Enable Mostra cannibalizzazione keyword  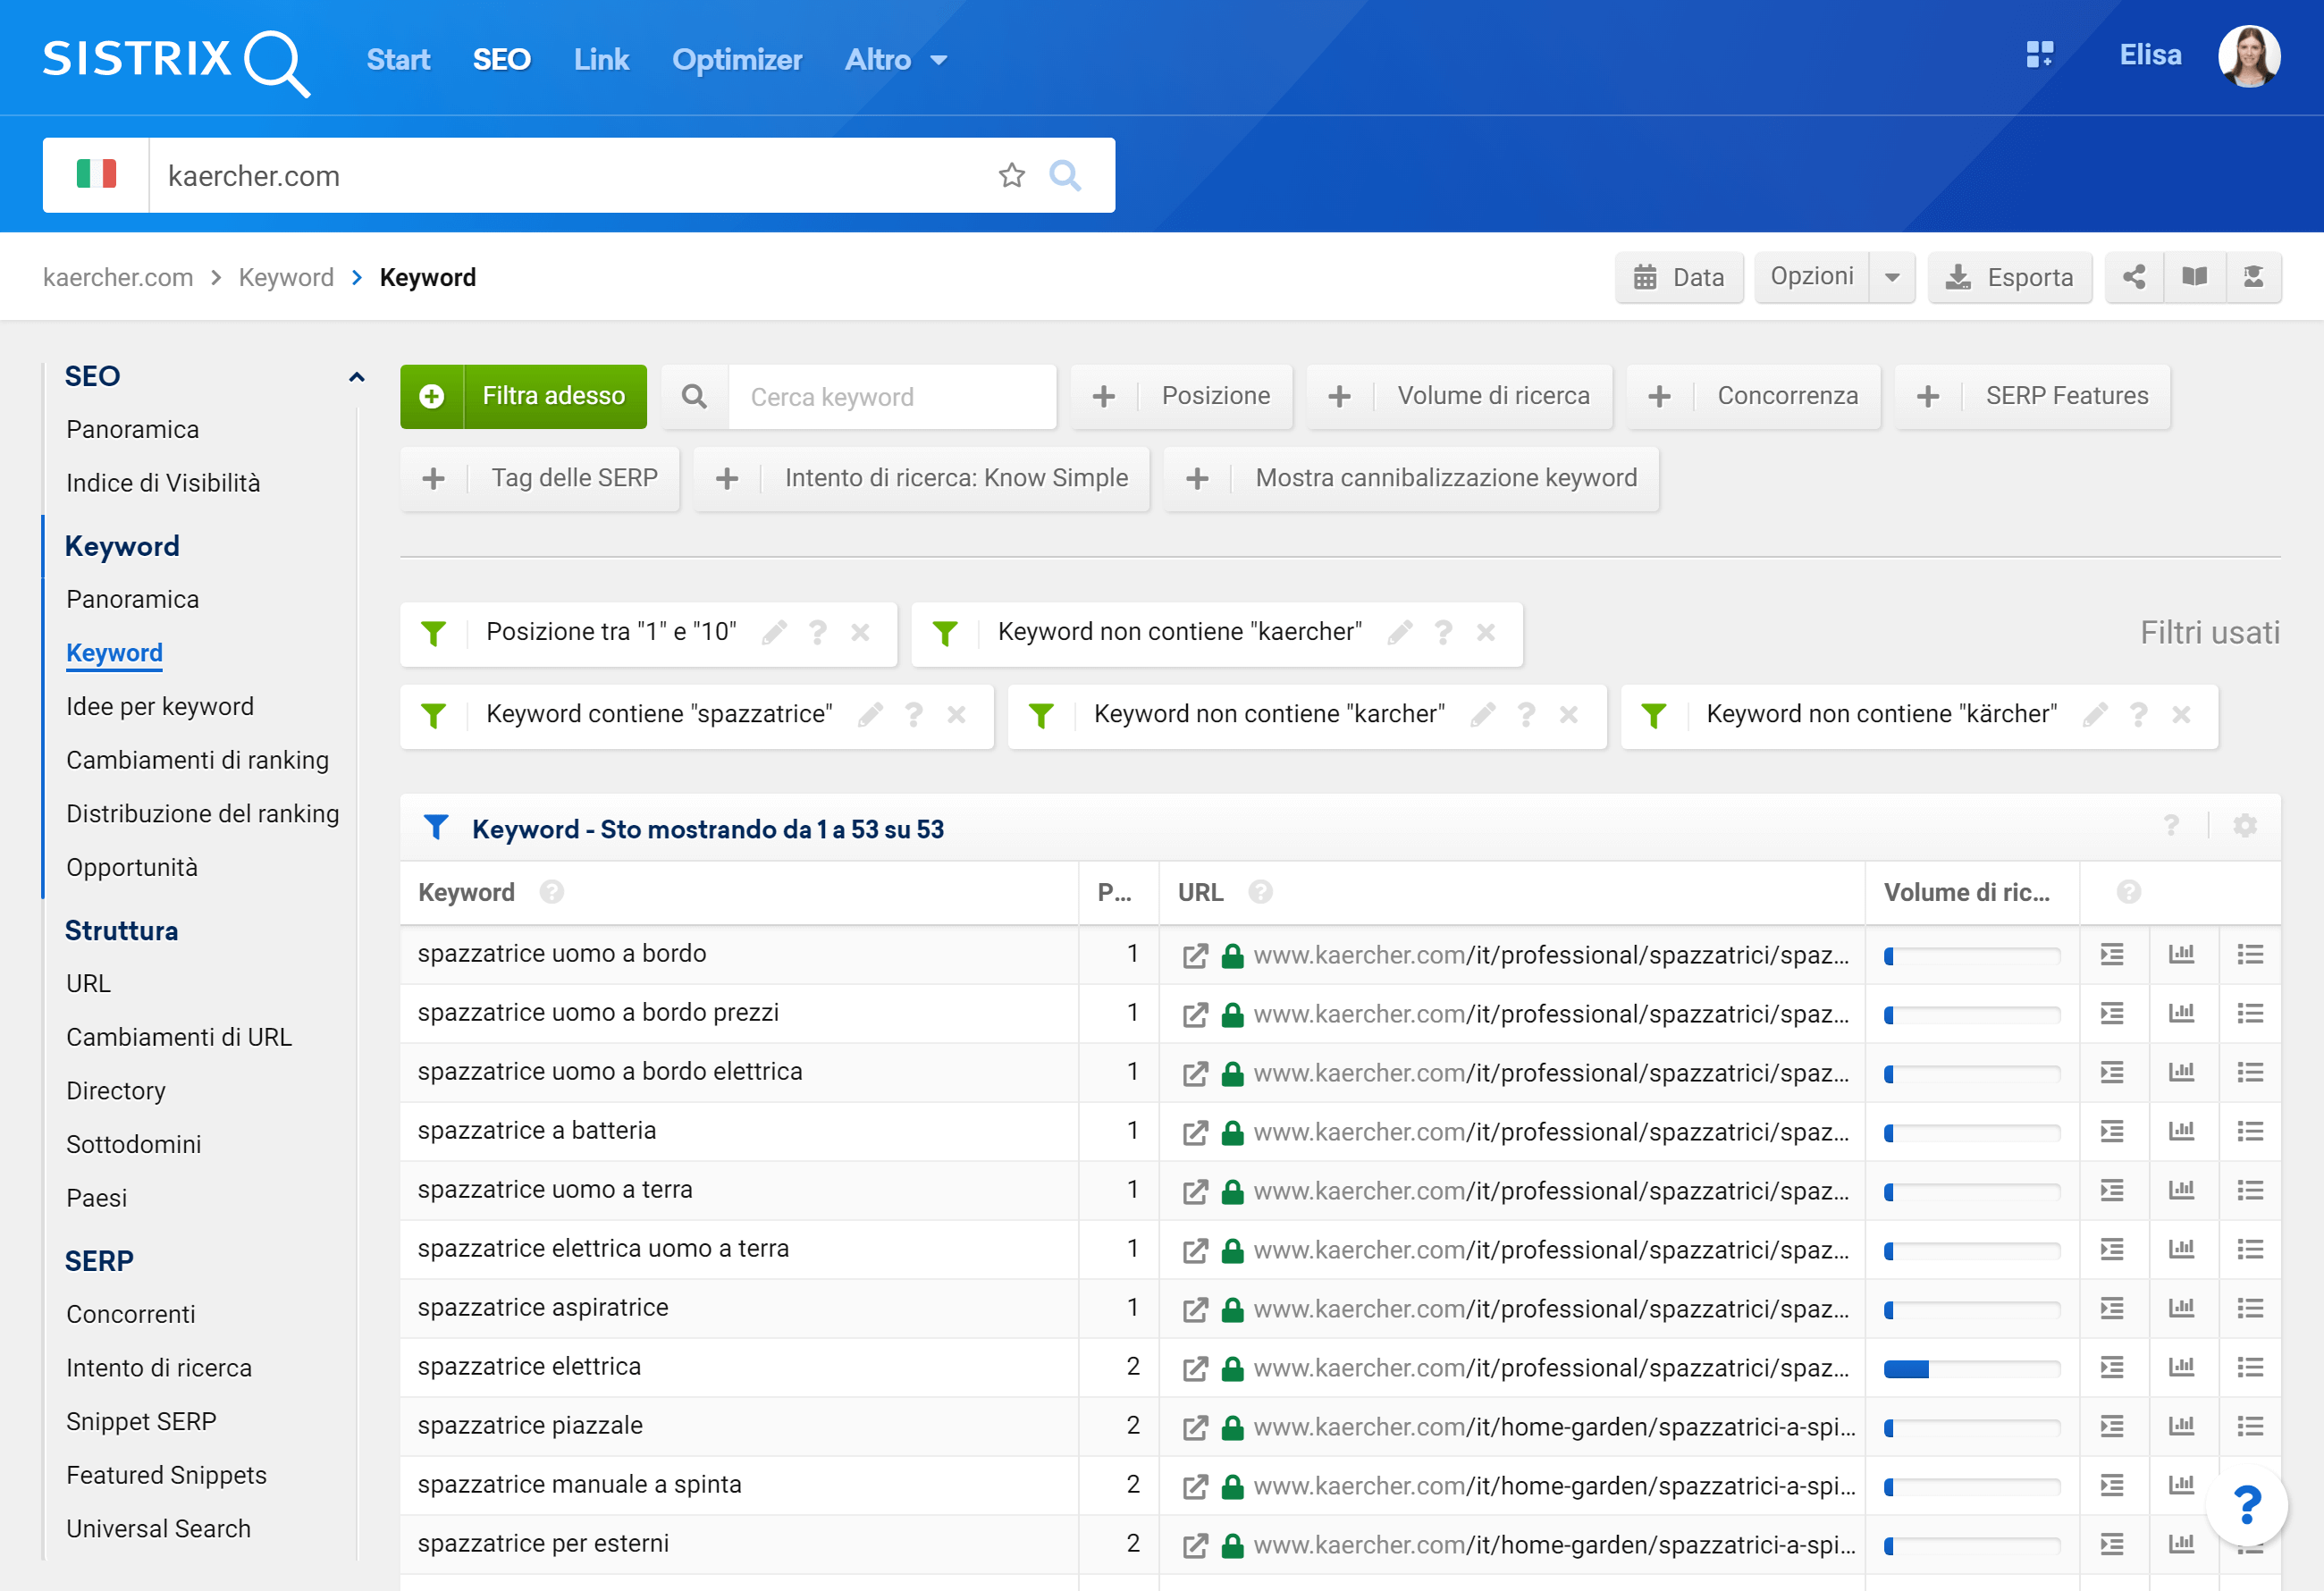(x=1411, y=478)
